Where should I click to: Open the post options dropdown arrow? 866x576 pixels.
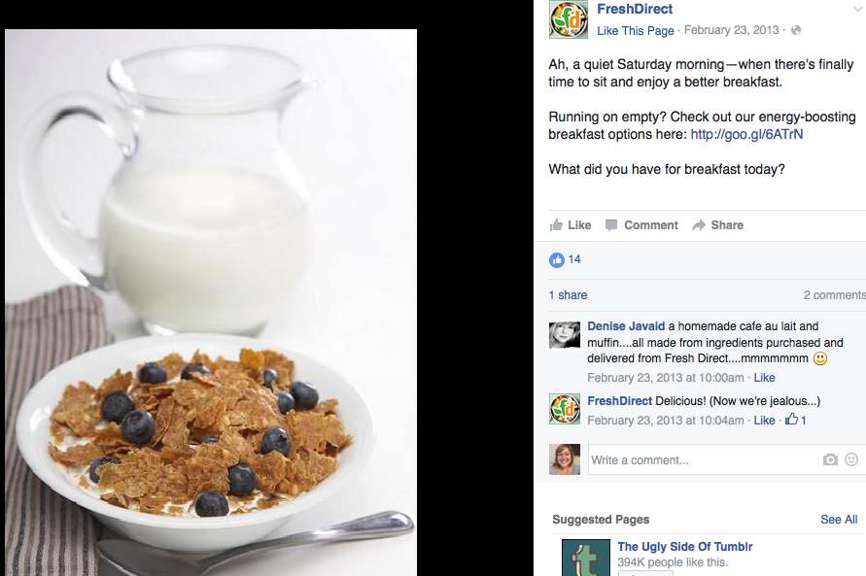coord(859,10)
